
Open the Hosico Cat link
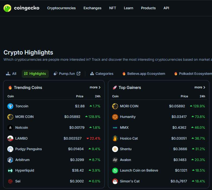tap(129, 139)
